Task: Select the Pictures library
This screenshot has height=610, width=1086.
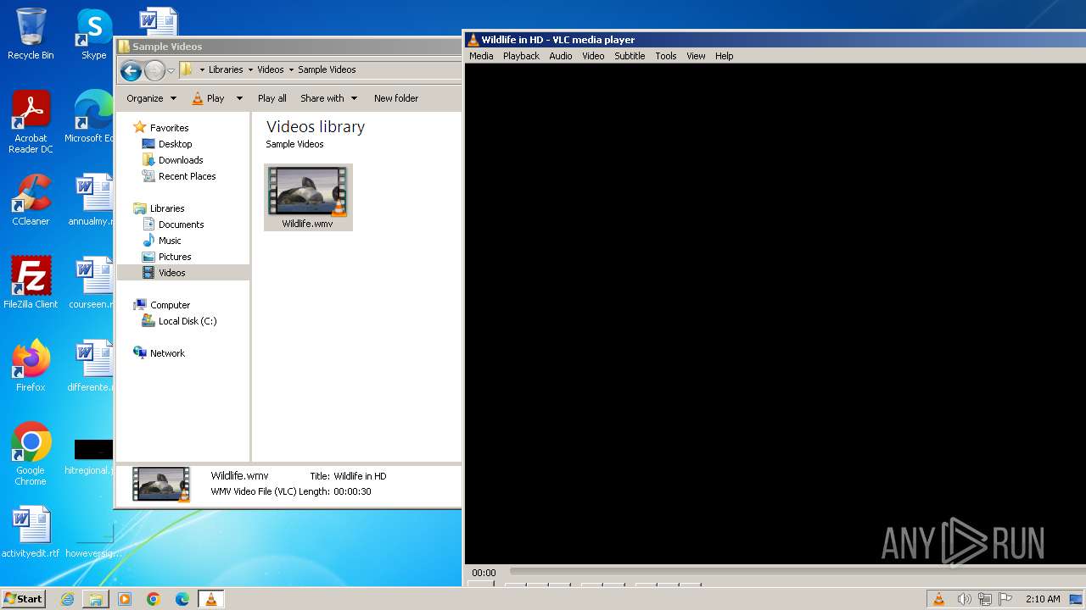Action: pyautogui.click(x=175, y=257)
